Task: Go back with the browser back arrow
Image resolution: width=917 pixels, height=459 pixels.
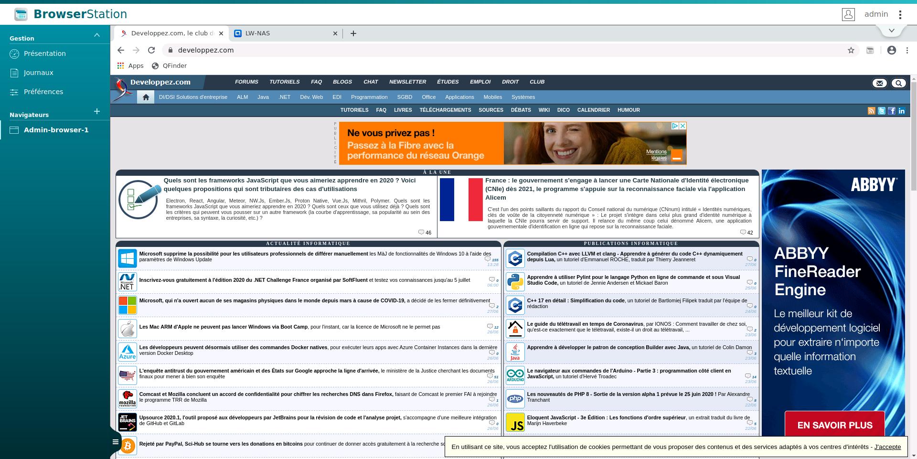Action: (121, 50)
